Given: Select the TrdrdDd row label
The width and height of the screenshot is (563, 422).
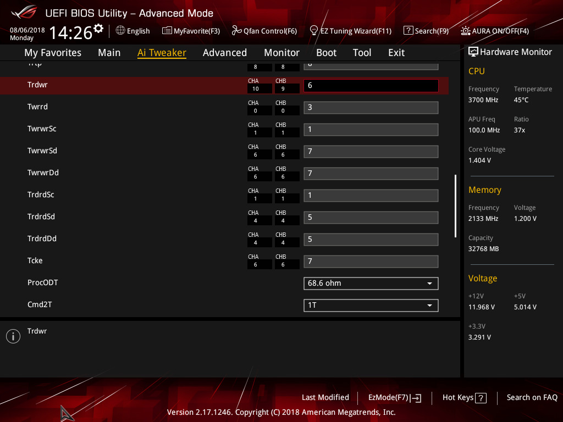Looking at the screenshot, I should point(42,238).
